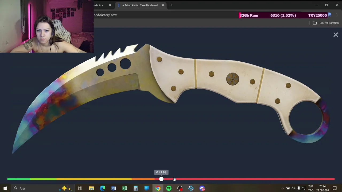Click the float wear slider handle

(161, 179)
